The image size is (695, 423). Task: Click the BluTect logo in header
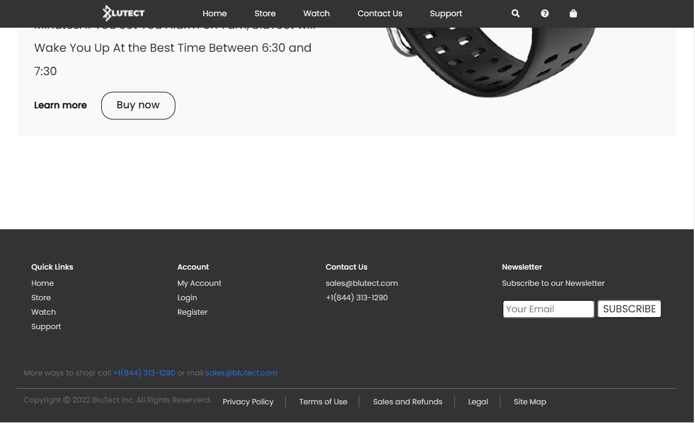point(124,13)
